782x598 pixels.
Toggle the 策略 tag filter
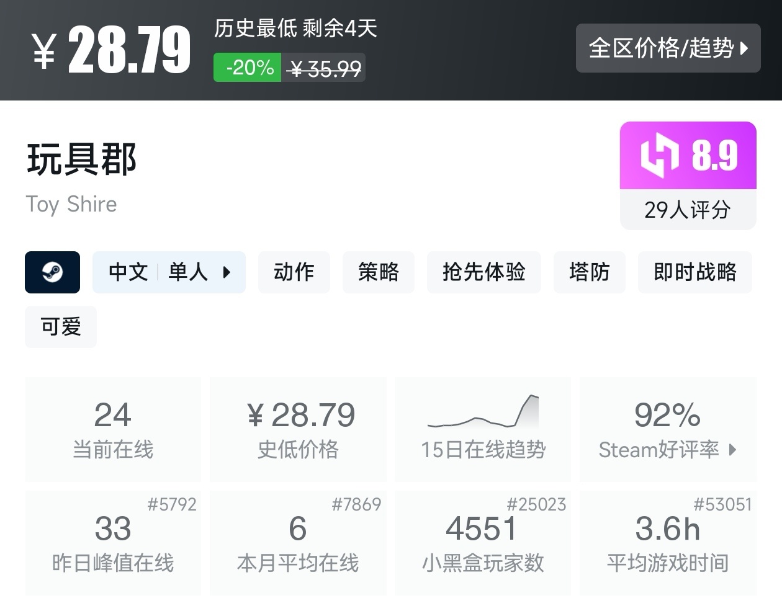[379, 272]
